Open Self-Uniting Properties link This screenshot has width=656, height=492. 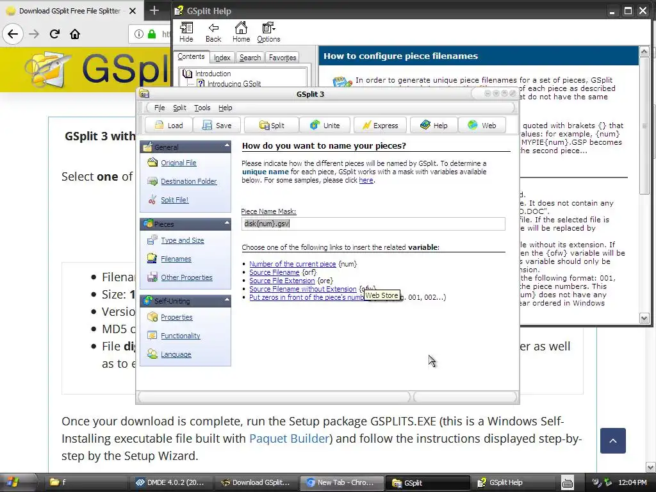pyautogui.click(x=177, y=317)
